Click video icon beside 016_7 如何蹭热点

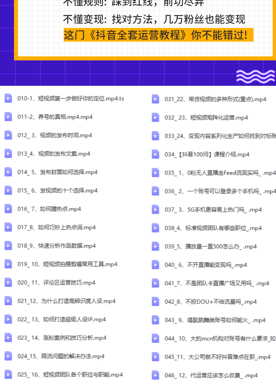click(8, 209)
